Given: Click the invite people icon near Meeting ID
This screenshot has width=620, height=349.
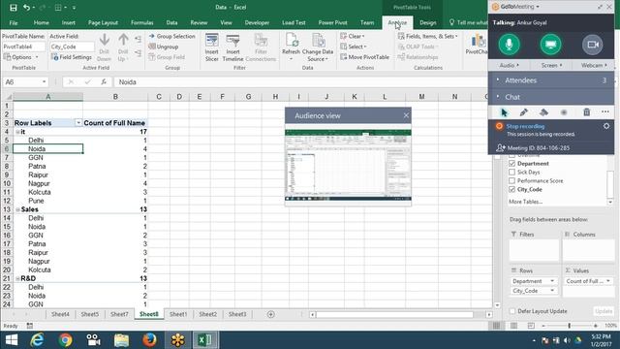Looking at the screenshot, I should pos(501,148).
